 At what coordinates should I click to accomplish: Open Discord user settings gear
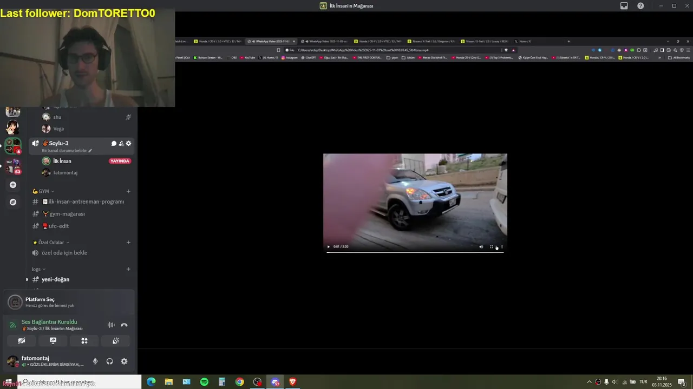point(124,361)
